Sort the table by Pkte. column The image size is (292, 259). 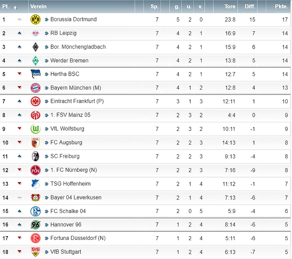click(x=281, y=7)
